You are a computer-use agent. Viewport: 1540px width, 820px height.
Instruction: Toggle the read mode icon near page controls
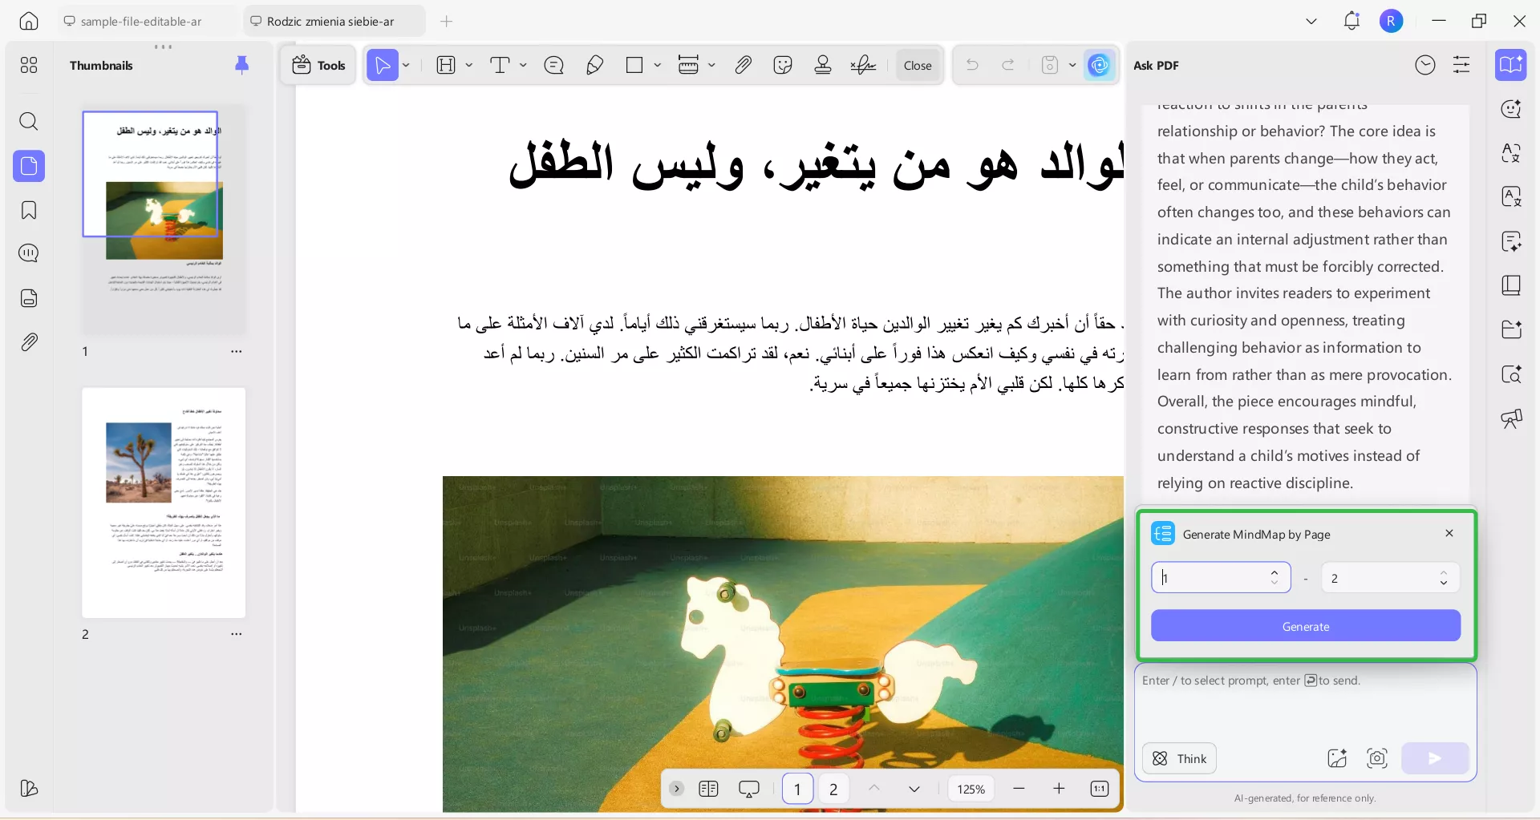[x=749, y=789]
